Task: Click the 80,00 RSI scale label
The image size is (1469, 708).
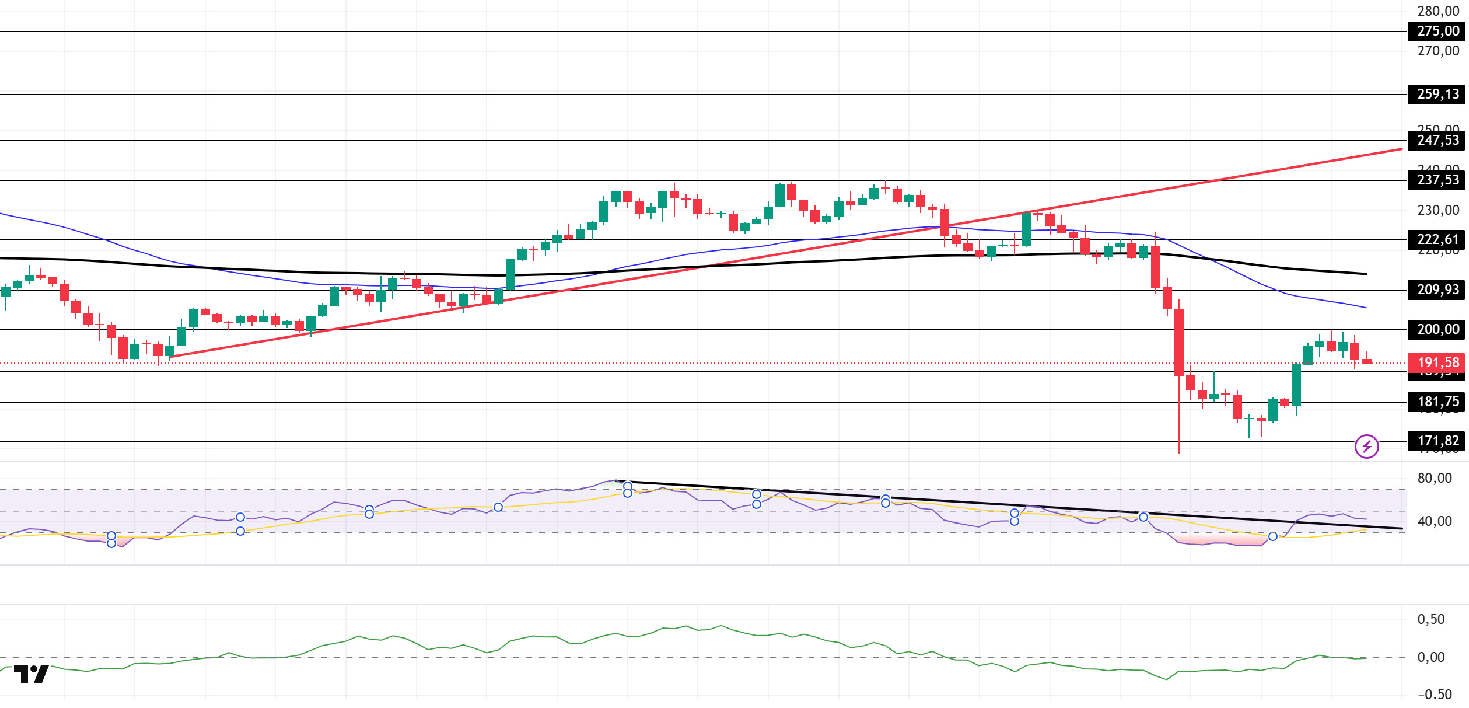Action: pyautogui.click(x=1435, y=478)
